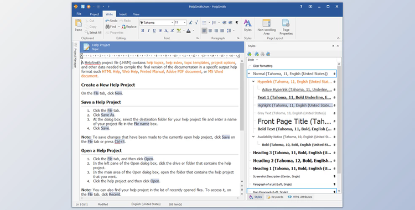
Task: Click Non-scrolling Area button
Action: 267,27
